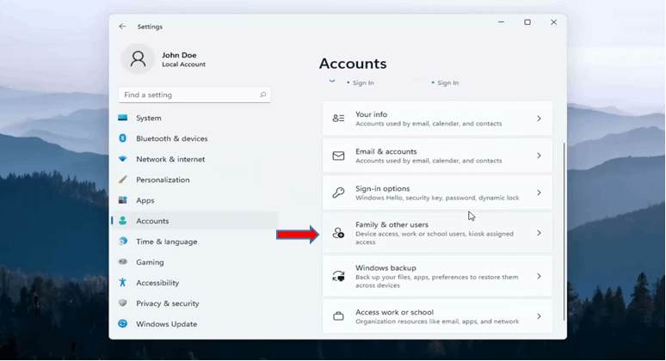This screenshot has width=666, height=361.
Task: Click the Windows Update sync icon
Action: [x=123, y=324]
